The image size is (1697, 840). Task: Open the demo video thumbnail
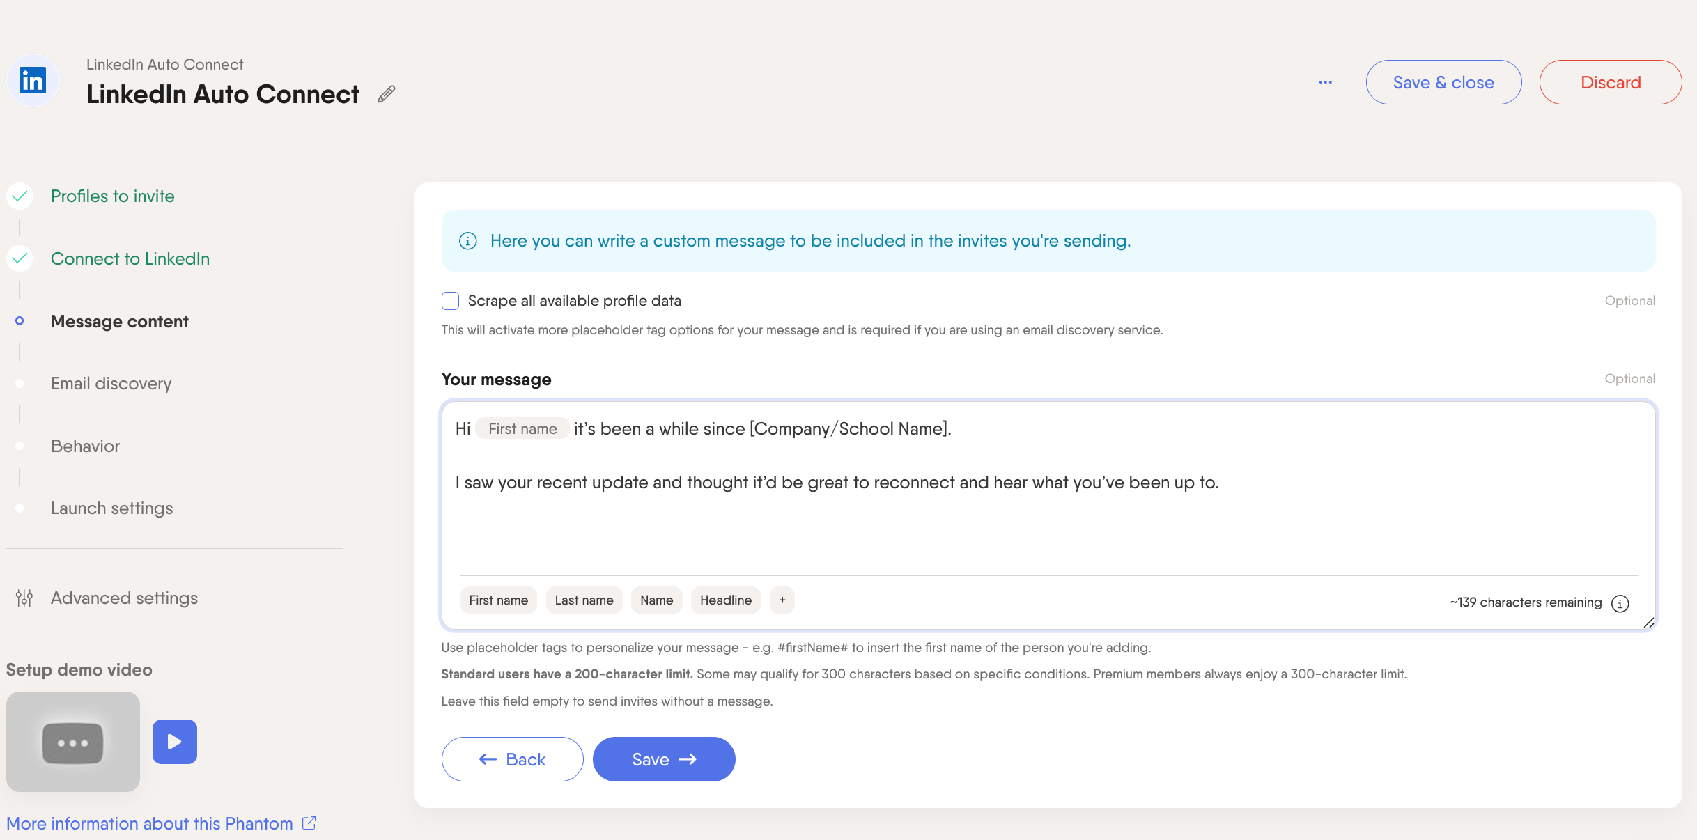[x=73, y=742]
